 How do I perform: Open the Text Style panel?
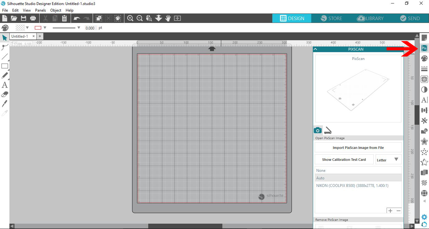coord(424,100)
